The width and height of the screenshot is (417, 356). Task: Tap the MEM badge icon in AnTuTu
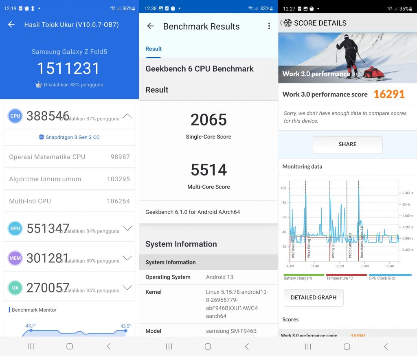click(x=15, y=258)
